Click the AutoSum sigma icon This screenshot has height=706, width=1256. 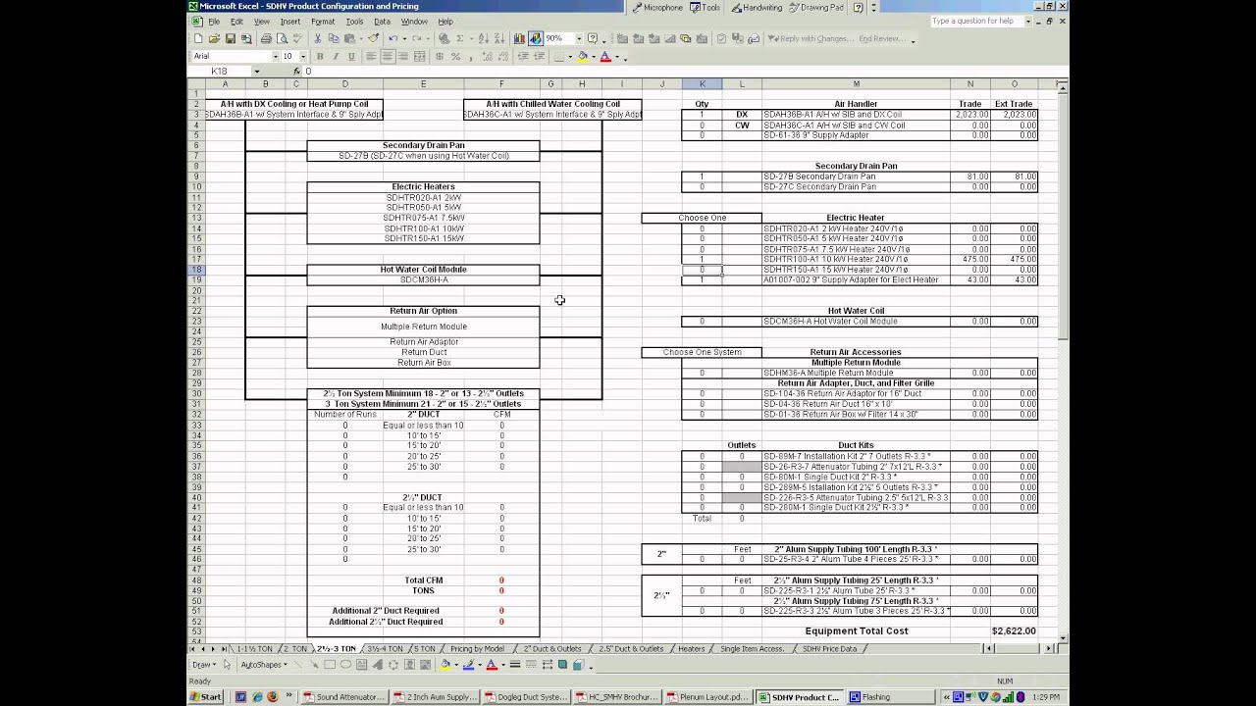click(x=460, y=38)
